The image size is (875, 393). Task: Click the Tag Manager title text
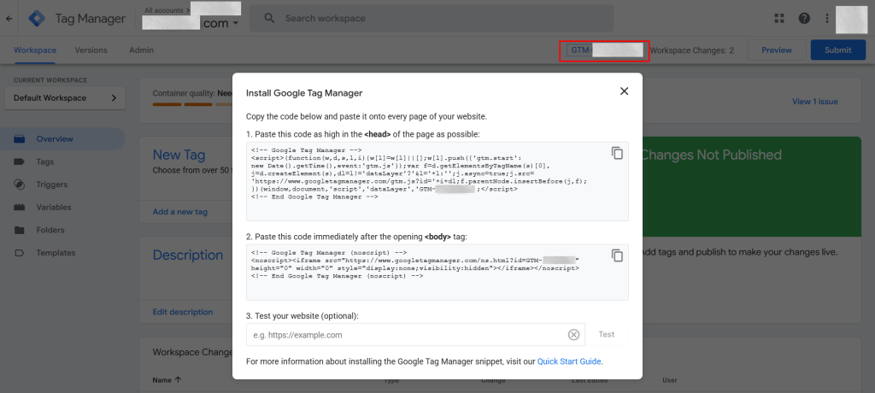91,19
